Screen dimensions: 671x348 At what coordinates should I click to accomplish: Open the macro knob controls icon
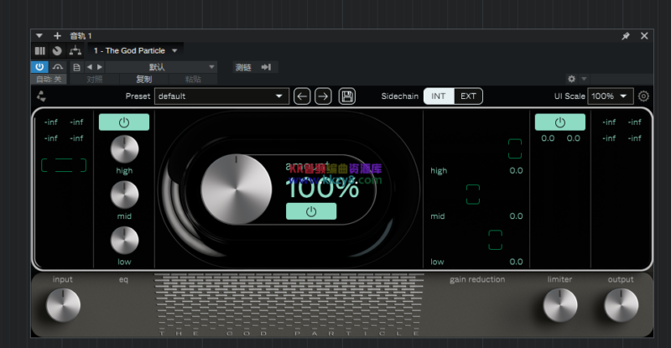(57, 51)
